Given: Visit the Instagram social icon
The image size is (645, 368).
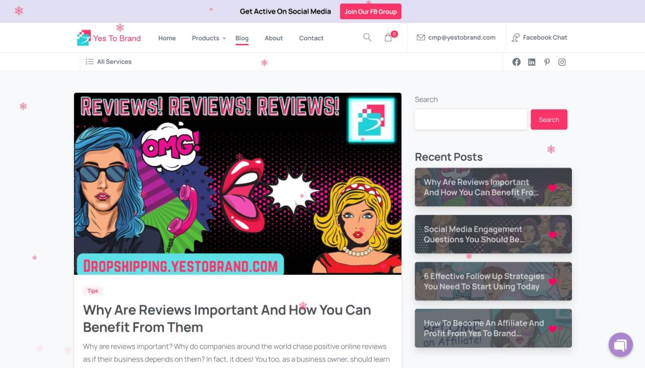Looking at the screenshot, I should pyautogui.click(x=562, y=62).
